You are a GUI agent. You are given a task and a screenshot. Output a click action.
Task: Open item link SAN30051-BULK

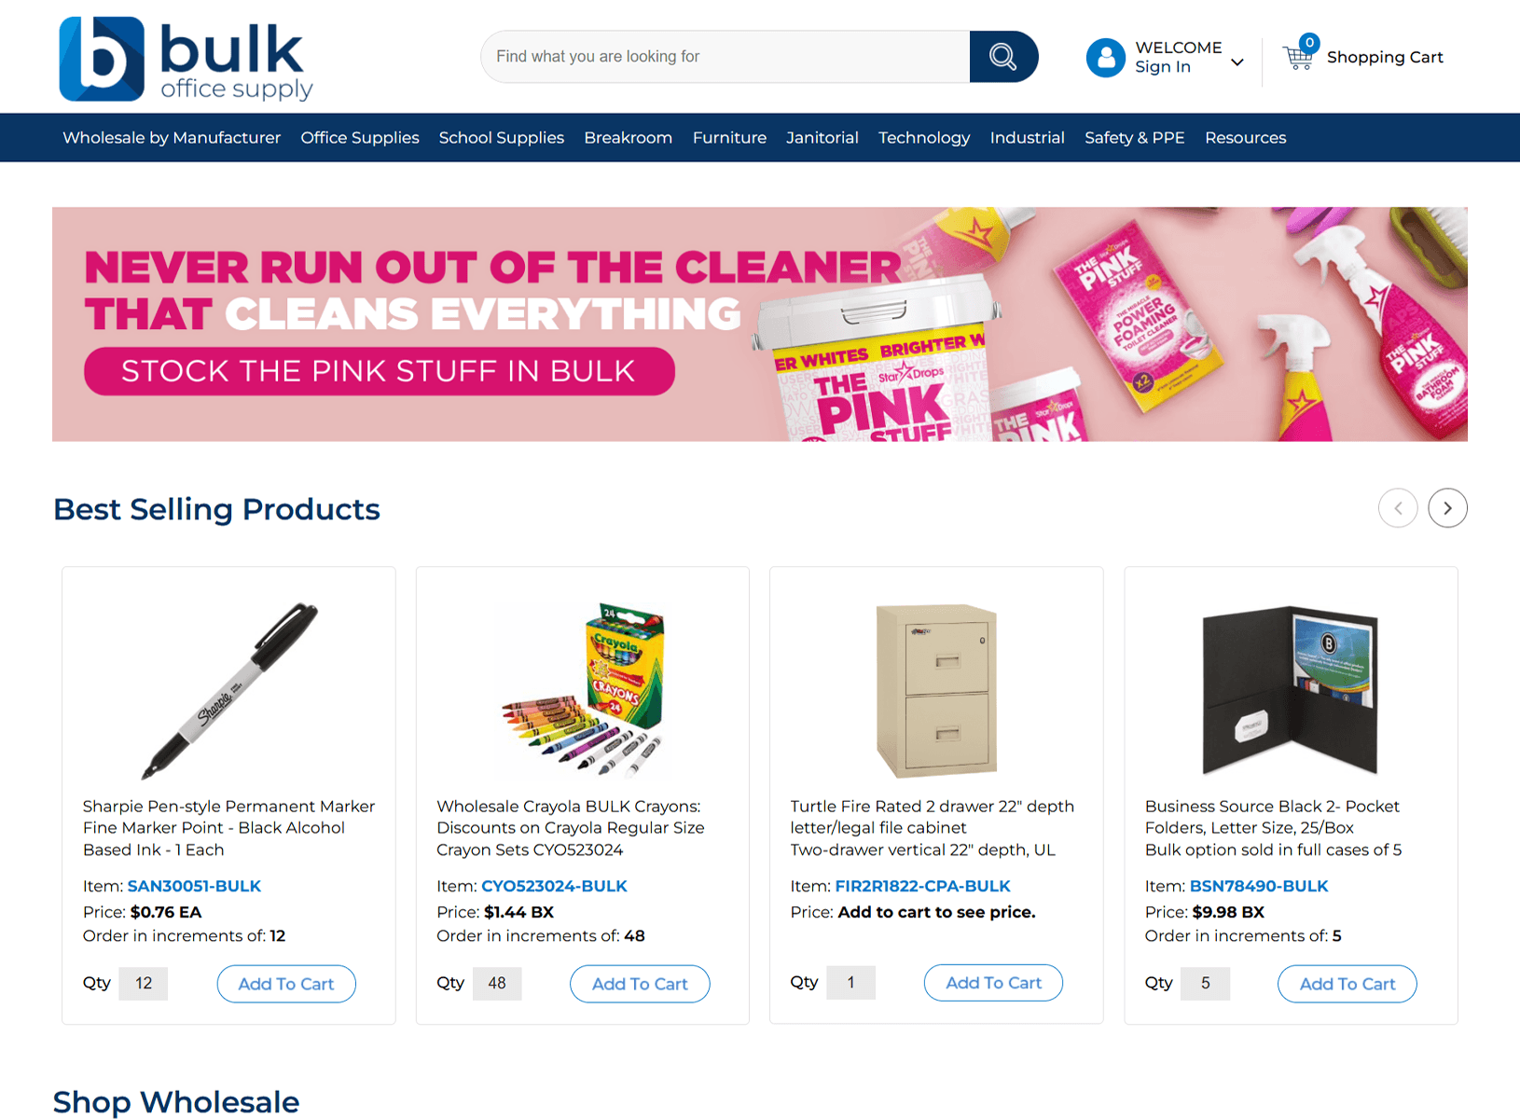coord(194,886)
